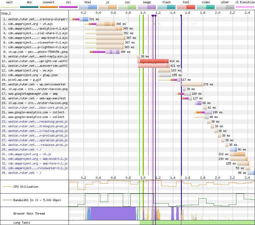Click the Step_1 header label

point(6,13)
